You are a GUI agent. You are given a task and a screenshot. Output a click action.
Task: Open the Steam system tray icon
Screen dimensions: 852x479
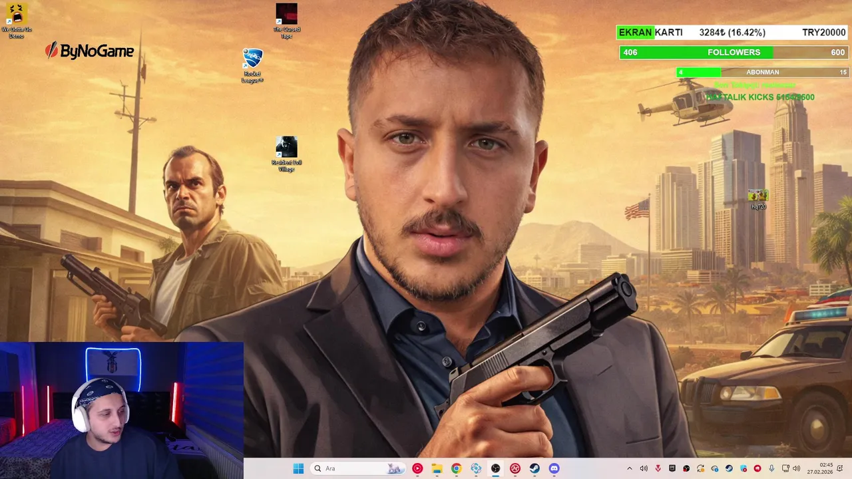pyautogui.click(x=729, y=468)
